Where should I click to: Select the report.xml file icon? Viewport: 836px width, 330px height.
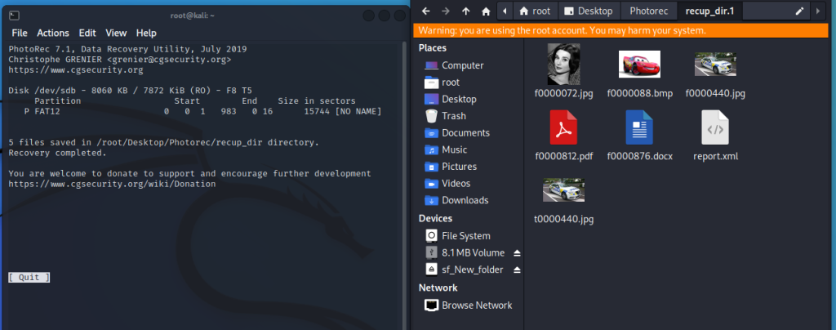click(x=715, y=127)
